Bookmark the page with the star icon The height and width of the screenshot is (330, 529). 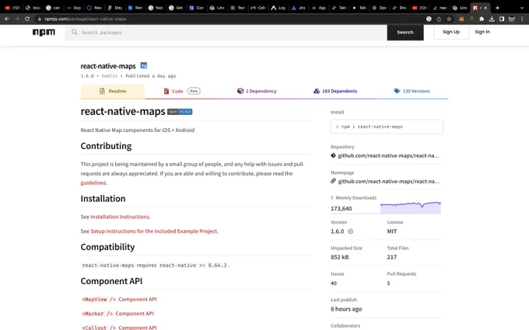coord(449,19)
